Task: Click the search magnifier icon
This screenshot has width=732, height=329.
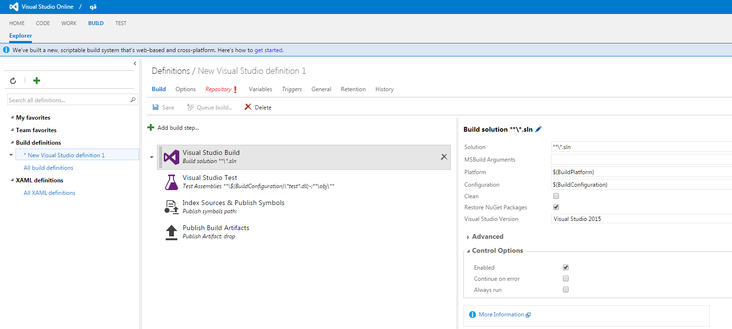Action: [x=133, y=100]
